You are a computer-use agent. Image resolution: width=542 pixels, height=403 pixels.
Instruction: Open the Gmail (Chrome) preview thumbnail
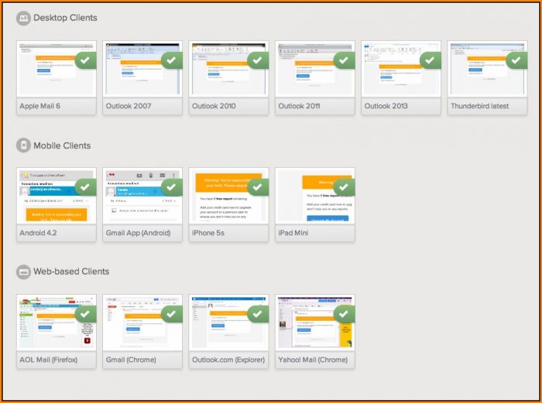[142, 323]
